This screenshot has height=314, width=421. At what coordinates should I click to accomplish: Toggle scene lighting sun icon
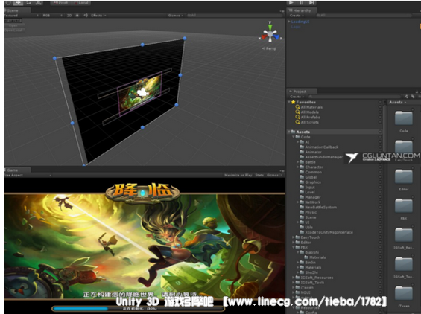77,16
